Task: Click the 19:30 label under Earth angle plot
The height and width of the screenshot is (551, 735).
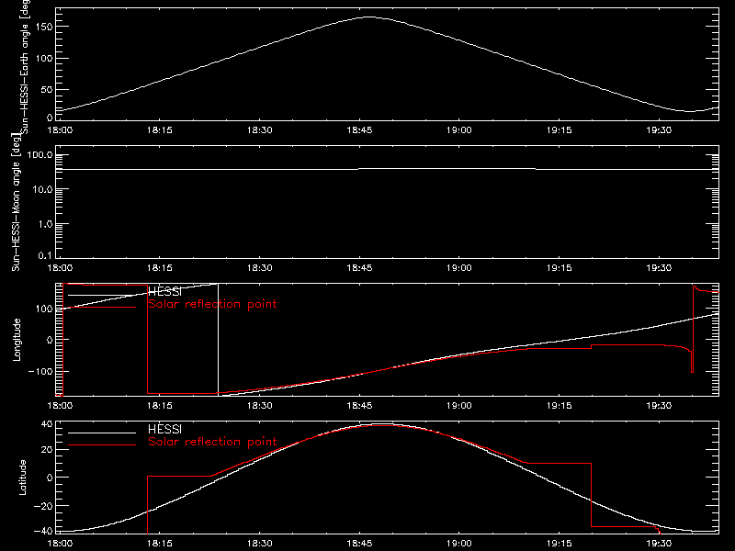Action: coord(659,130)
